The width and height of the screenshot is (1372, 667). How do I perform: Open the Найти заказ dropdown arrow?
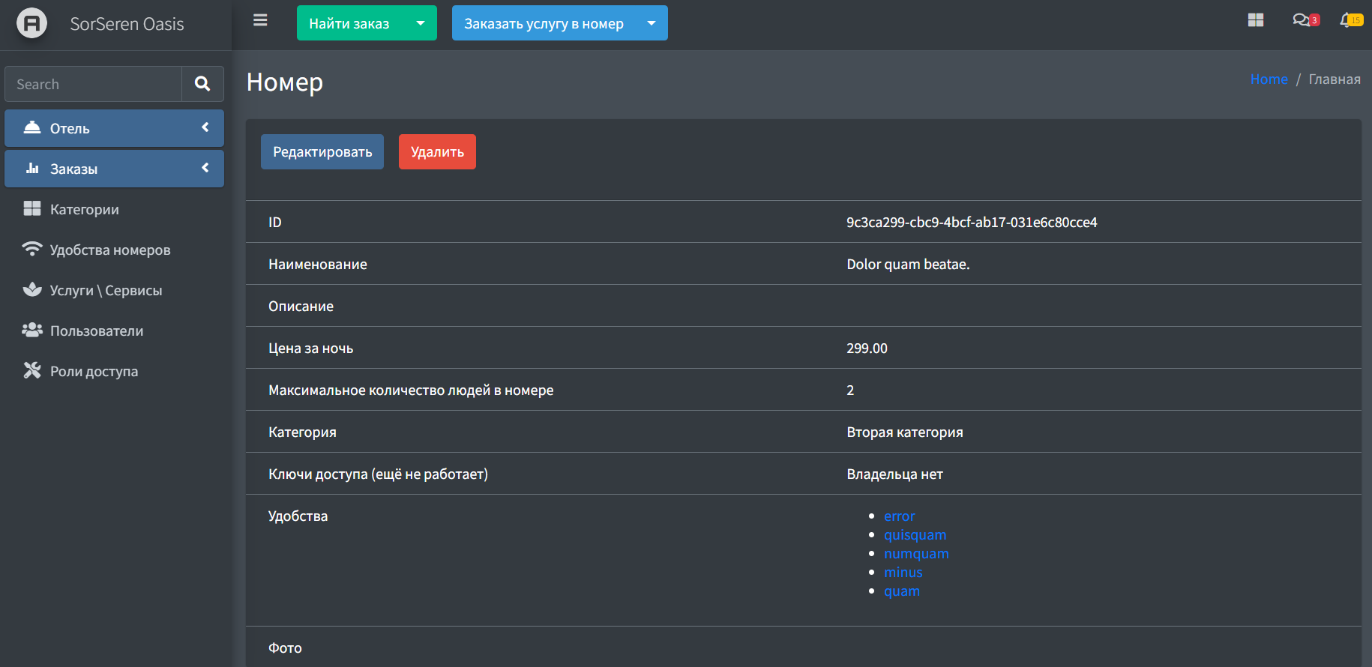pyautogui.click(x=421, y=23)
